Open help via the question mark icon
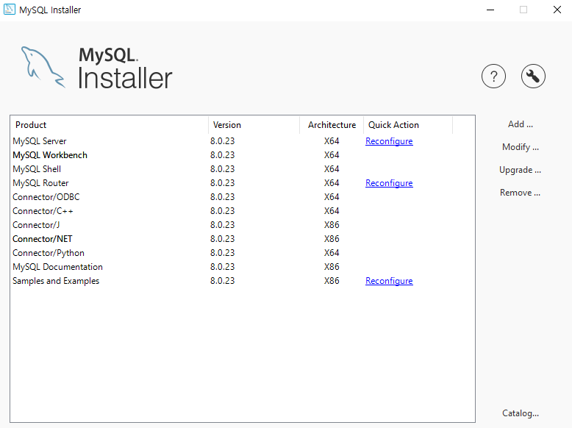This screenshot has width=572, height=428. pyautogui.click(x=493, y=76)
